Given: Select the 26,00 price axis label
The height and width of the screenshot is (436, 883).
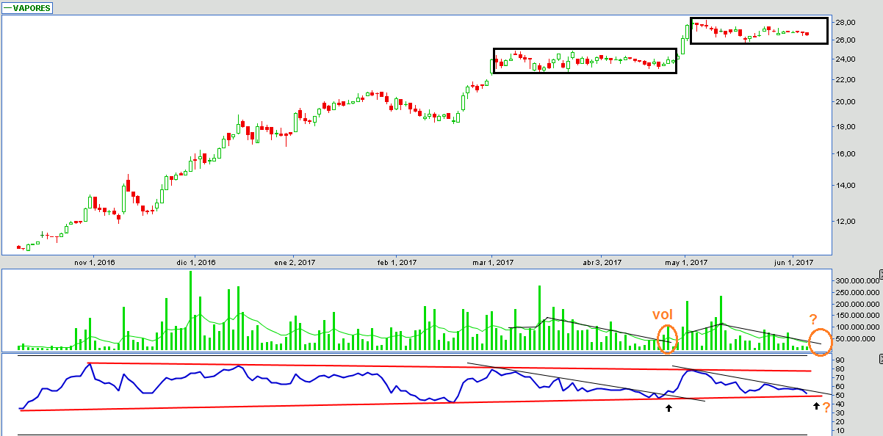Looking at the screenshot, I should [x=847, y=40].
